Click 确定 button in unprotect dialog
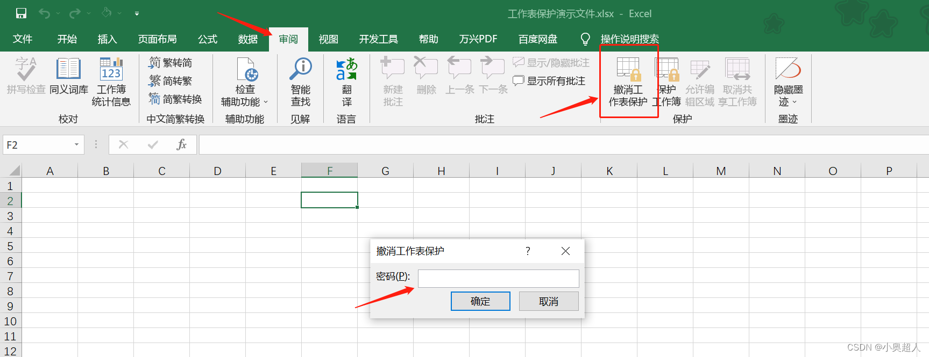This screenshot has height=357, width=929. pos(480,301)
